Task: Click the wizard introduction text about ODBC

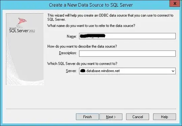Action: pos(110,18)
